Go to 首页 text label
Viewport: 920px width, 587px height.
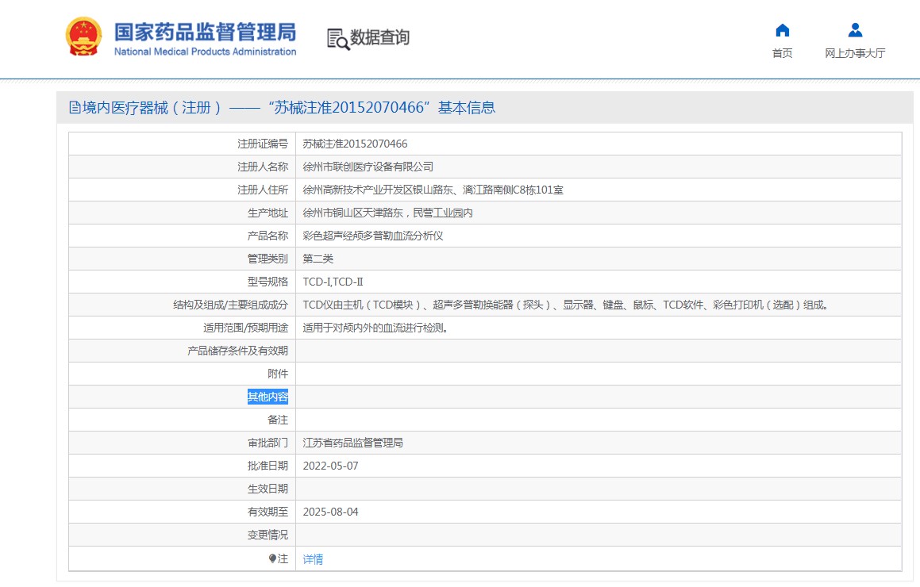(782, 53)
